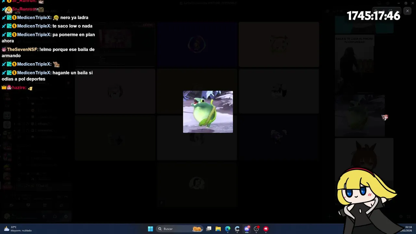Click the hazire username in the chat
The image size is (416, 234).
click(x=19, y=88)
